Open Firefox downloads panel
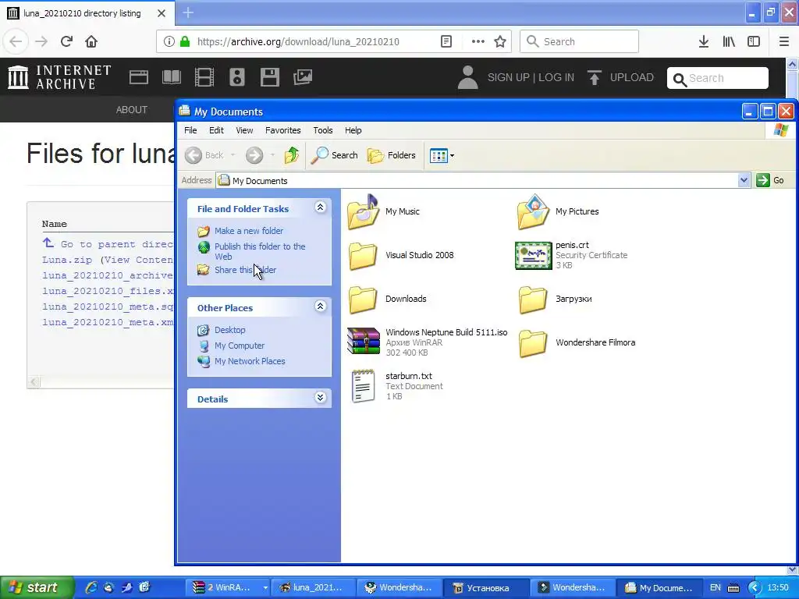Screen dimensions: 799x599 coord(703,42)
